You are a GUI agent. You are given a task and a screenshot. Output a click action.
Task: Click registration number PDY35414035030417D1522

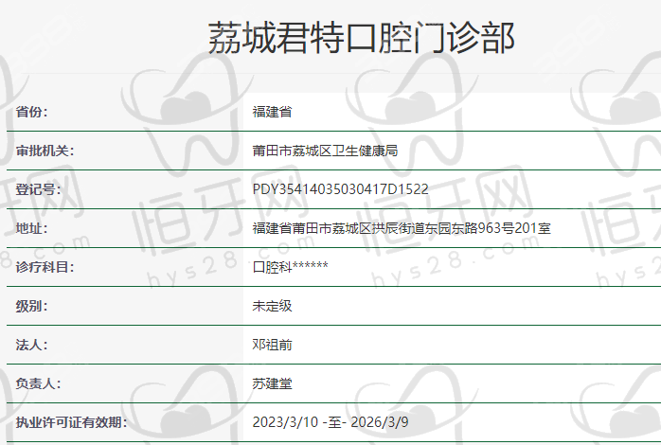point(340,189)
